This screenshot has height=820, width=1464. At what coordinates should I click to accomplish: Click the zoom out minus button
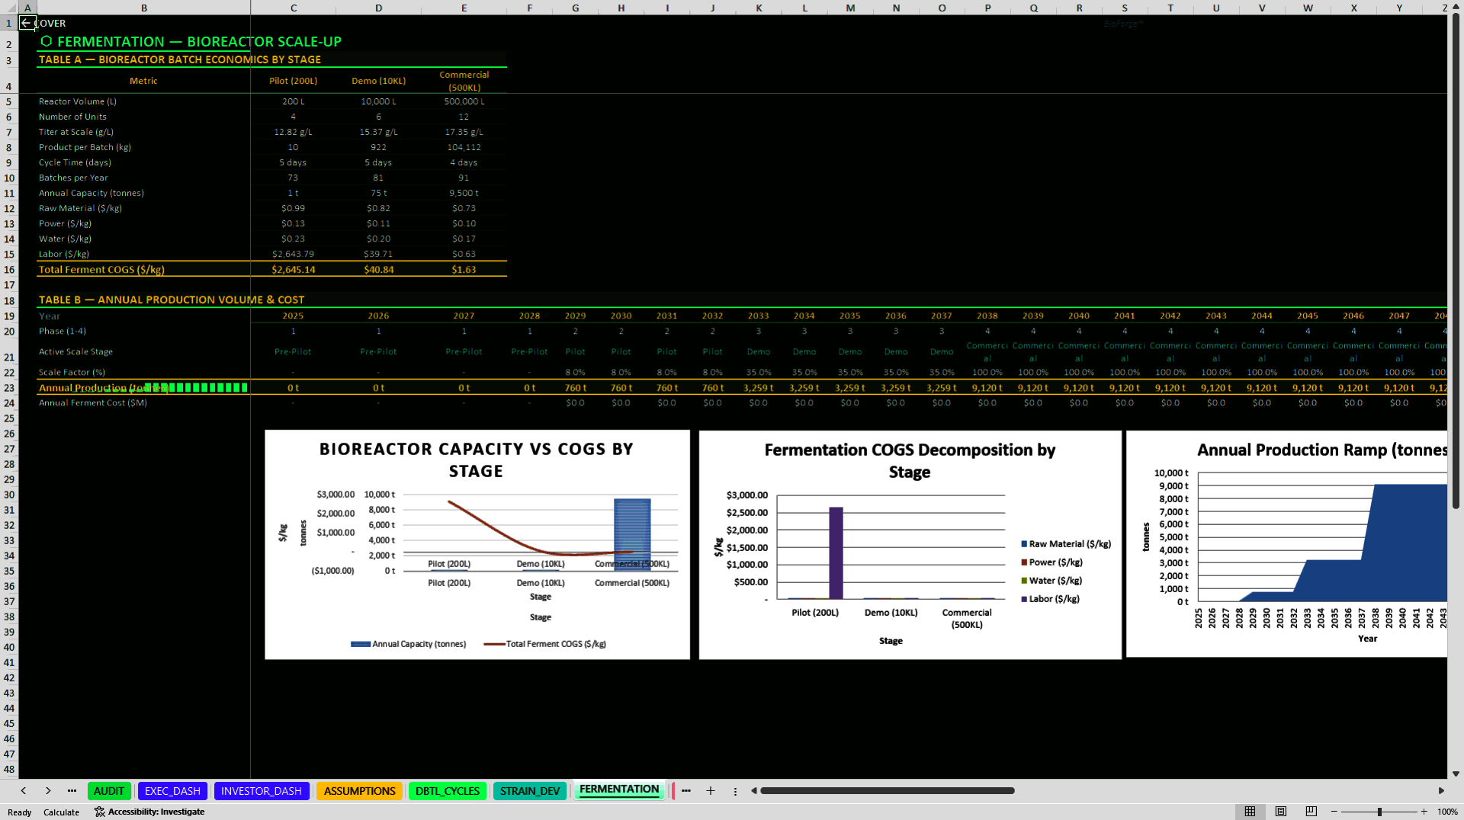pyautogui.click(x=1334, y=812)
